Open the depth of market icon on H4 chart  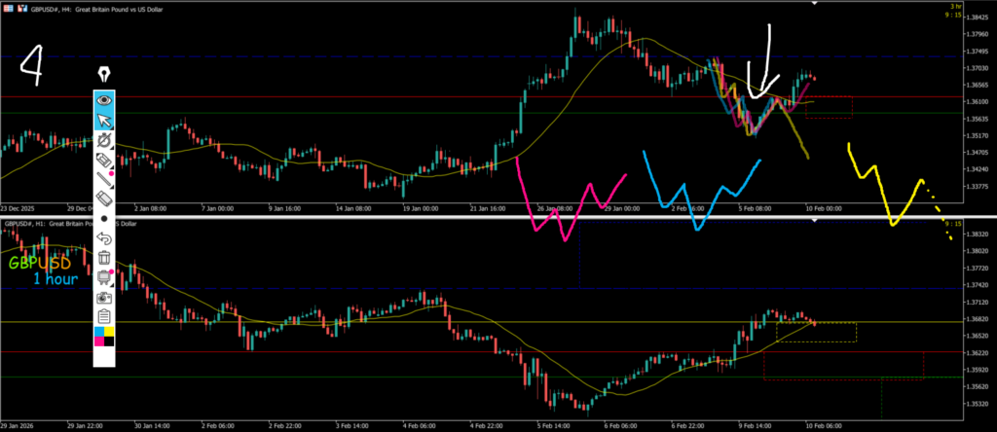[x=21, y=9]
